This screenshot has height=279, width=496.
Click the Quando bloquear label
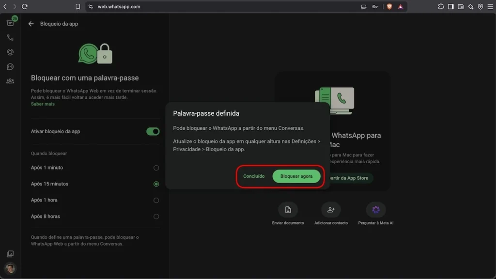point(49,154)
